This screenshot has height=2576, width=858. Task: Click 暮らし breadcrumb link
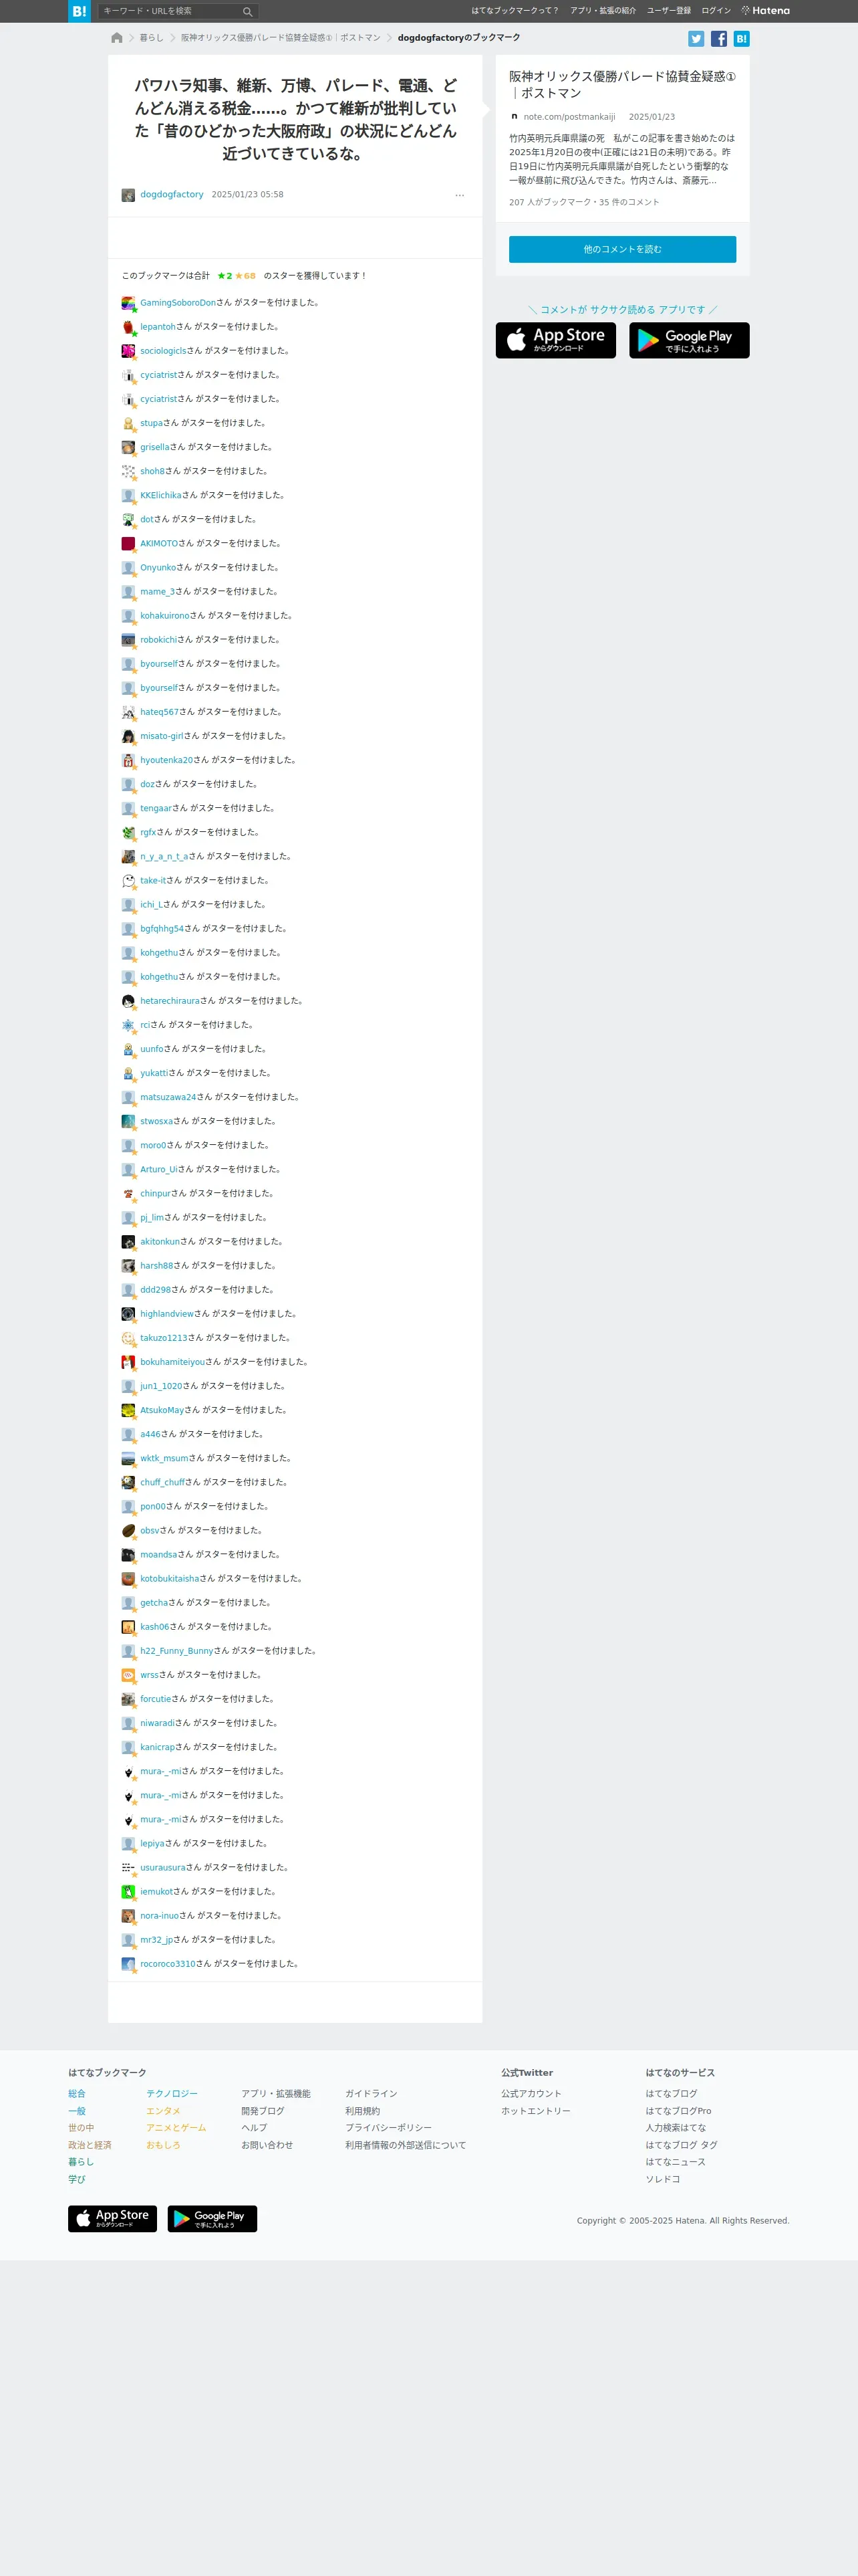[152, 38]
